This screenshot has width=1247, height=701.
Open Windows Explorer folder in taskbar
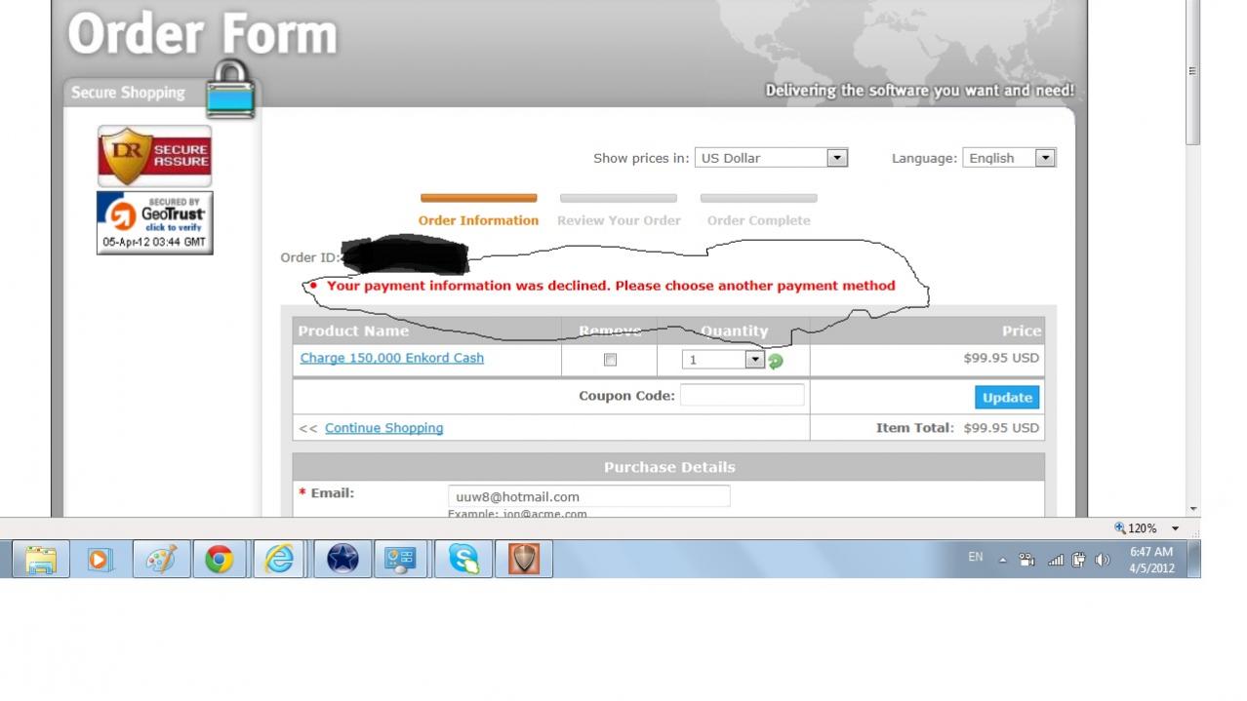coord(41,560)
